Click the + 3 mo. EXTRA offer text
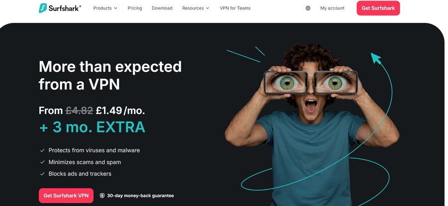Screen dimensions: 448x206 92,128
